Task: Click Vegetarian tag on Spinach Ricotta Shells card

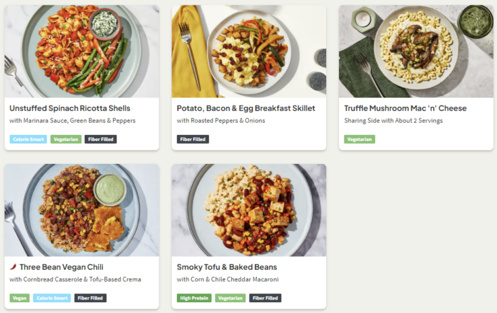Action: click(x=66, y=140)
